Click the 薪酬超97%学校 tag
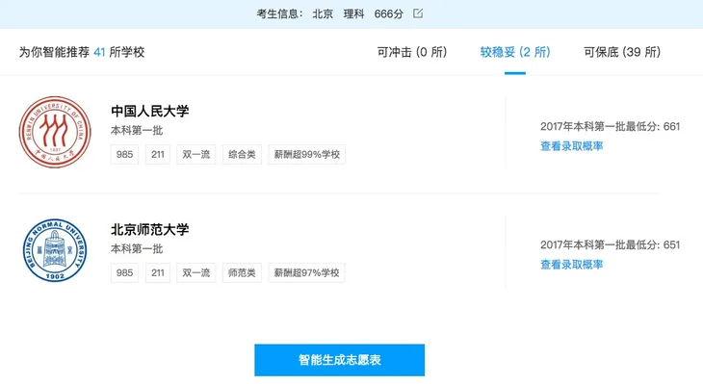This screenshot has height=384, width=703. click(306, 273)
